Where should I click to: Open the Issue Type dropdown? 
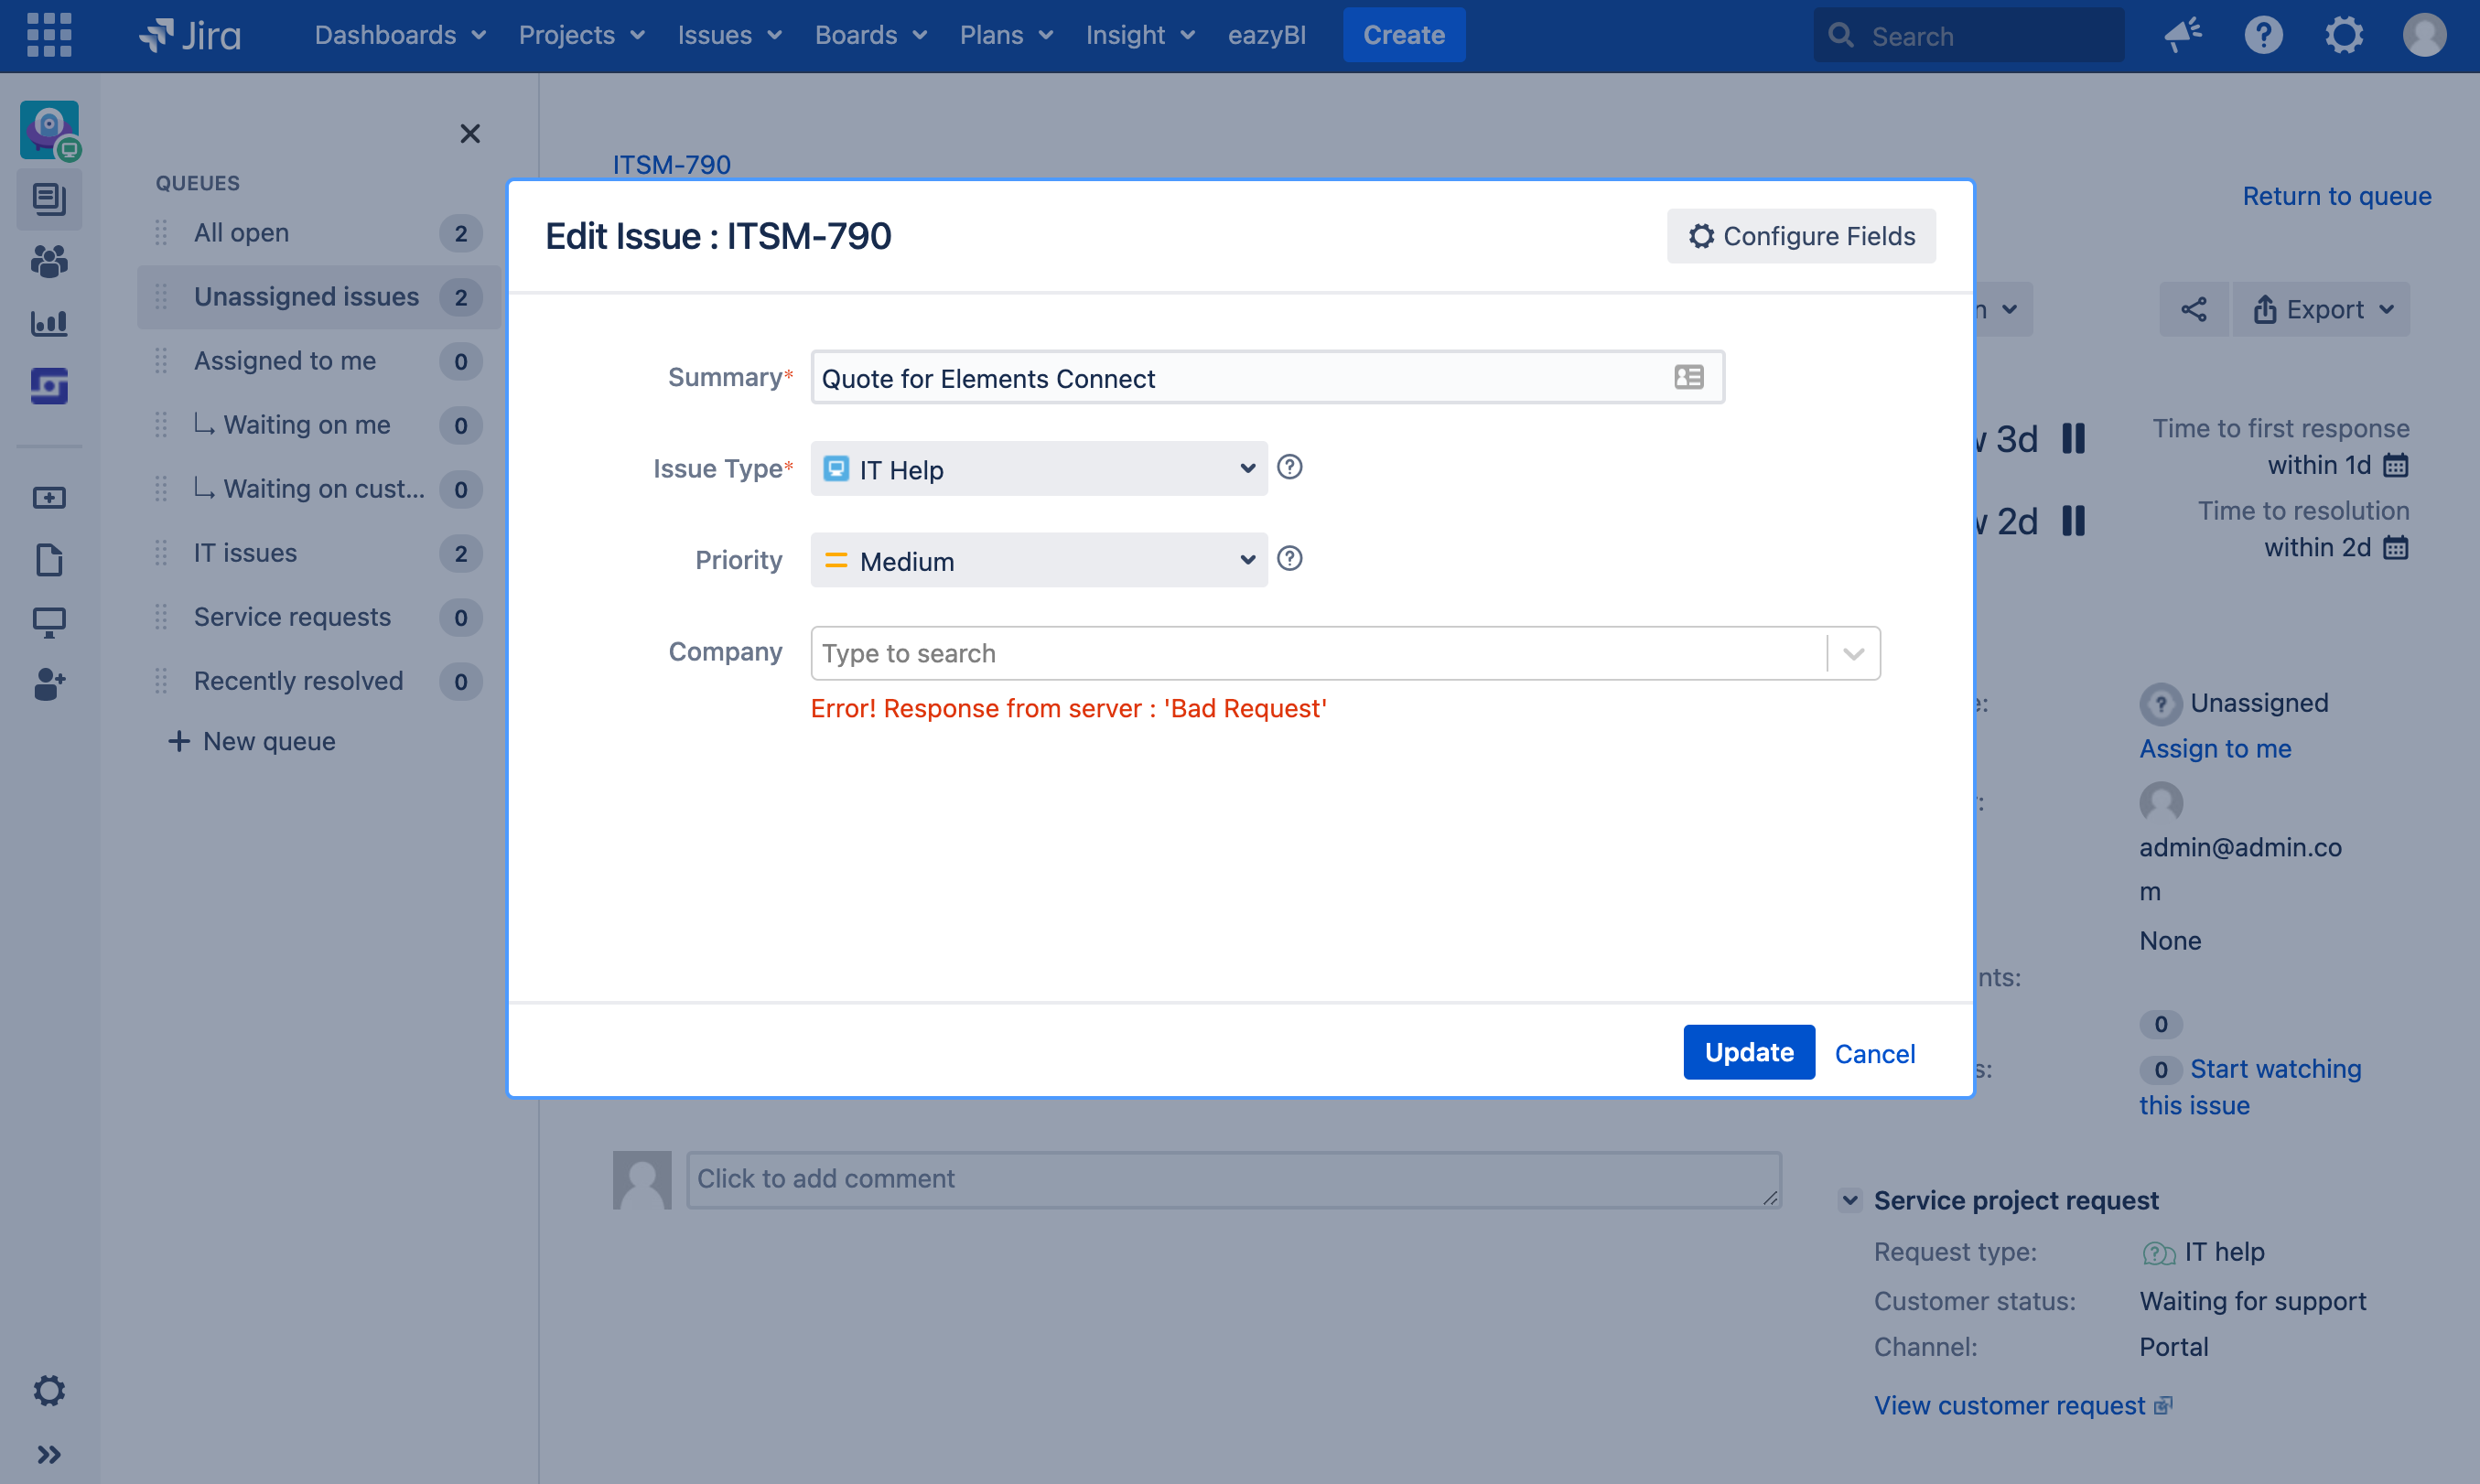1038,468
